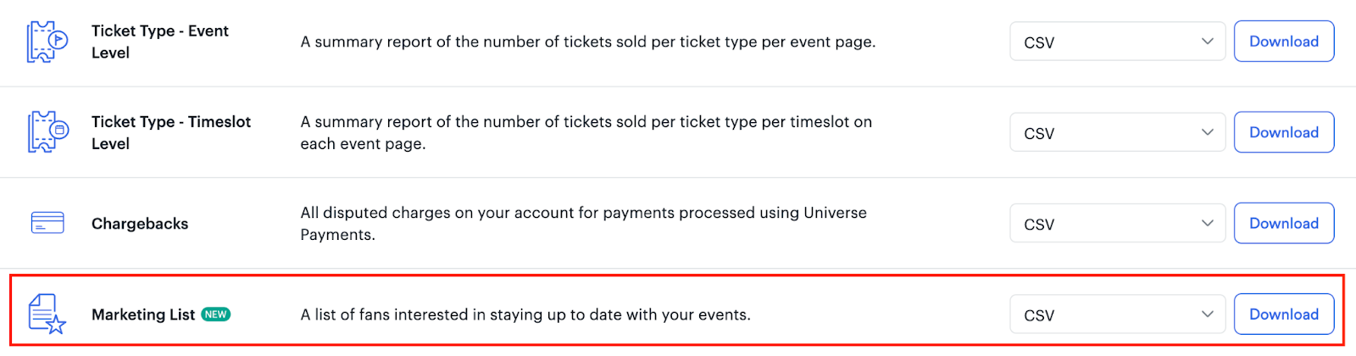This screenshot has width=1356, height=356.
Task: Click the Ticket Type Timeslot Level ticket icon
Action: coord(47,132)
